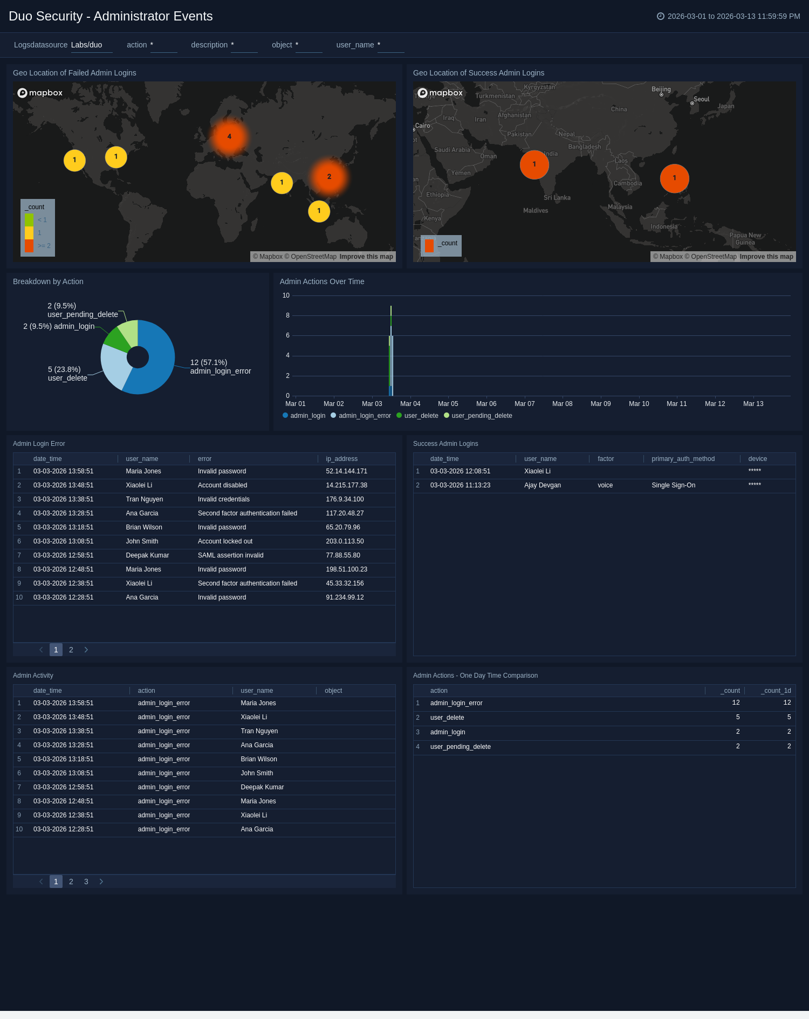Open the Logsdatasource filter set to Labs/duo
Image resolution: width=809 pixels, height=1019 pixels.
(91, 45)
